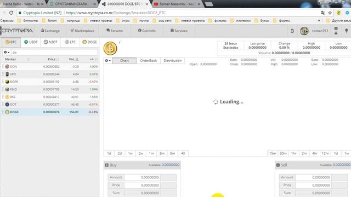Close the DOGE/BTC browser tab

(x=147, y=4)
